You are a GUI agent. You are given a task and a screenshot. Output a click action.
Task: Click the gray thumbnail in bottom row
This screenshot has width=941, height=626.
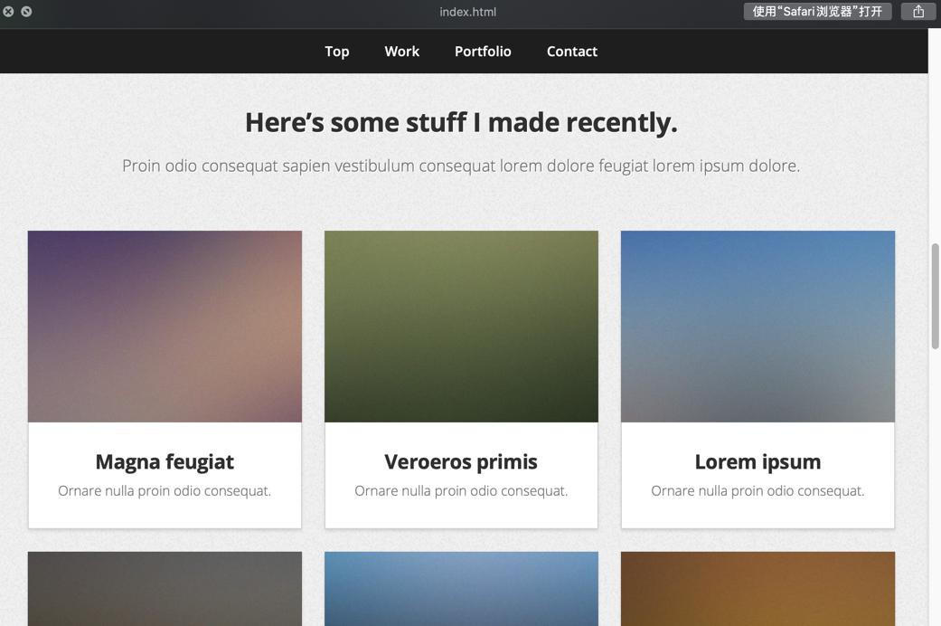point(165,588)
